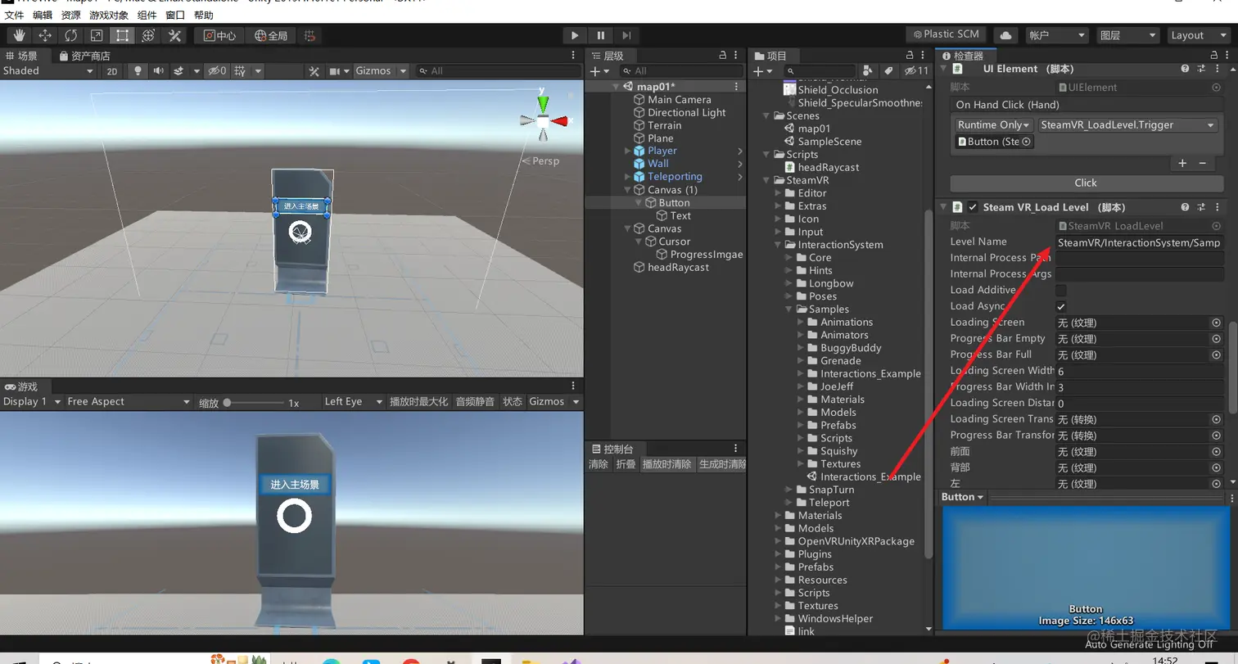The width and height of the screenshot is (1238, 664).
Task: Select the Hand tool
Action: (x=20, y=35)
